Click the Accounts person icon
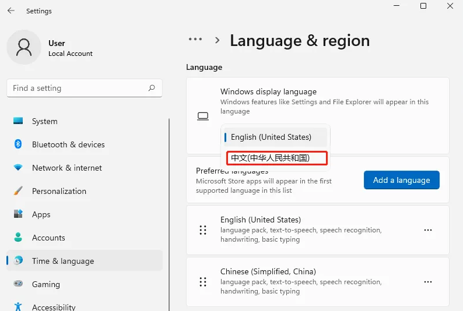Image resolution: width=463 pixels, height=311 pixels. (18, 237)
